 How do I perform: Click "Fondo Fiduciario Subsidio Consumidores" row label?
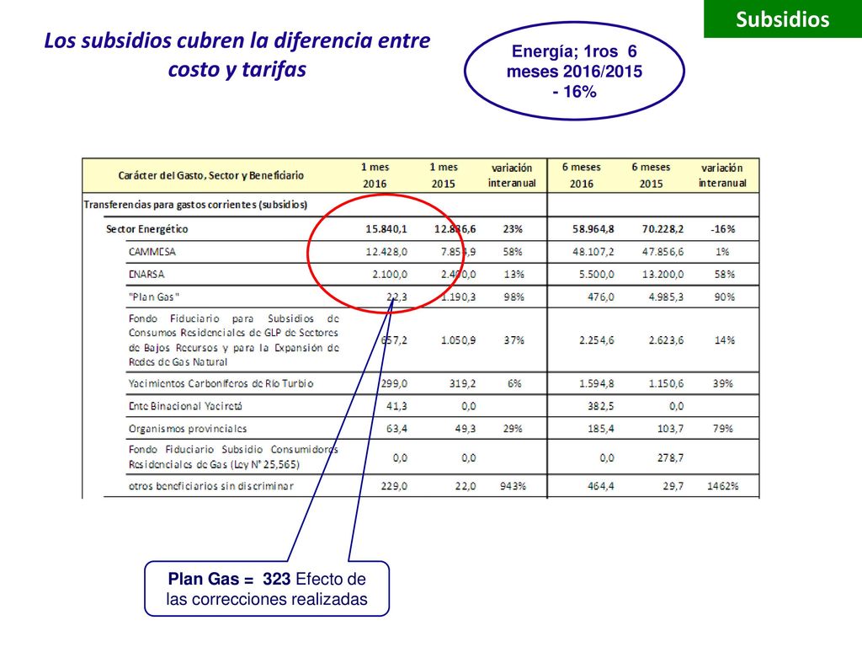pos(233,457)
